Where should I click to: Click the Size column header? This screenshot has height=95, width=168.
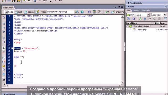point(156,23)
